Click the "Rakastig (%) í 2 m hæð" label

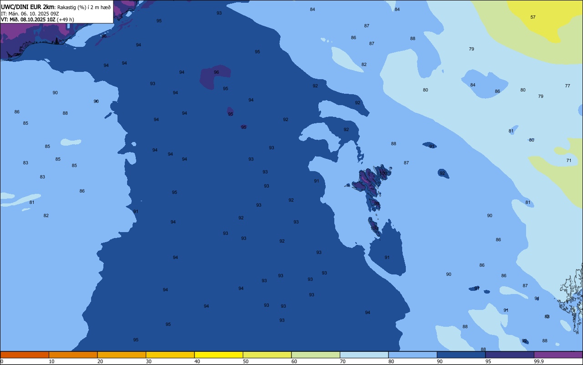point(83,7)
